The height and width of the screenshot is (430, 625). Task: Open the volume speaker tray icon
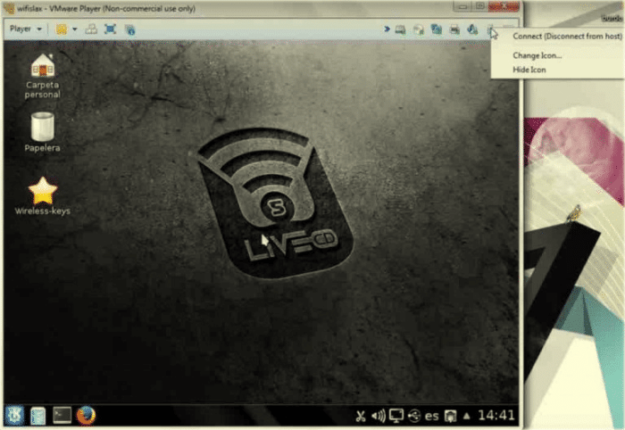(x=378, y=417)
